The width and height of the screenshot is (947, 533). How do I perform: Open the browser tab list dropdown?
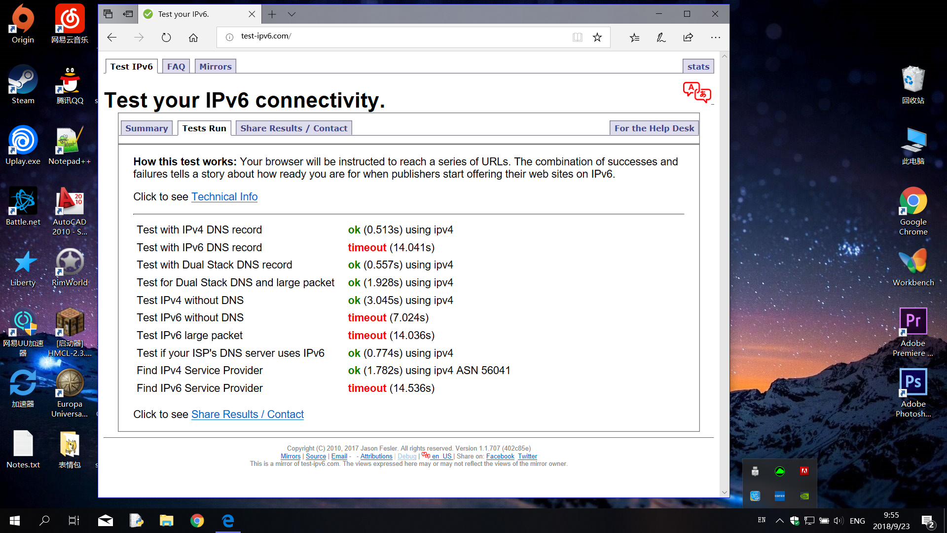292,14
